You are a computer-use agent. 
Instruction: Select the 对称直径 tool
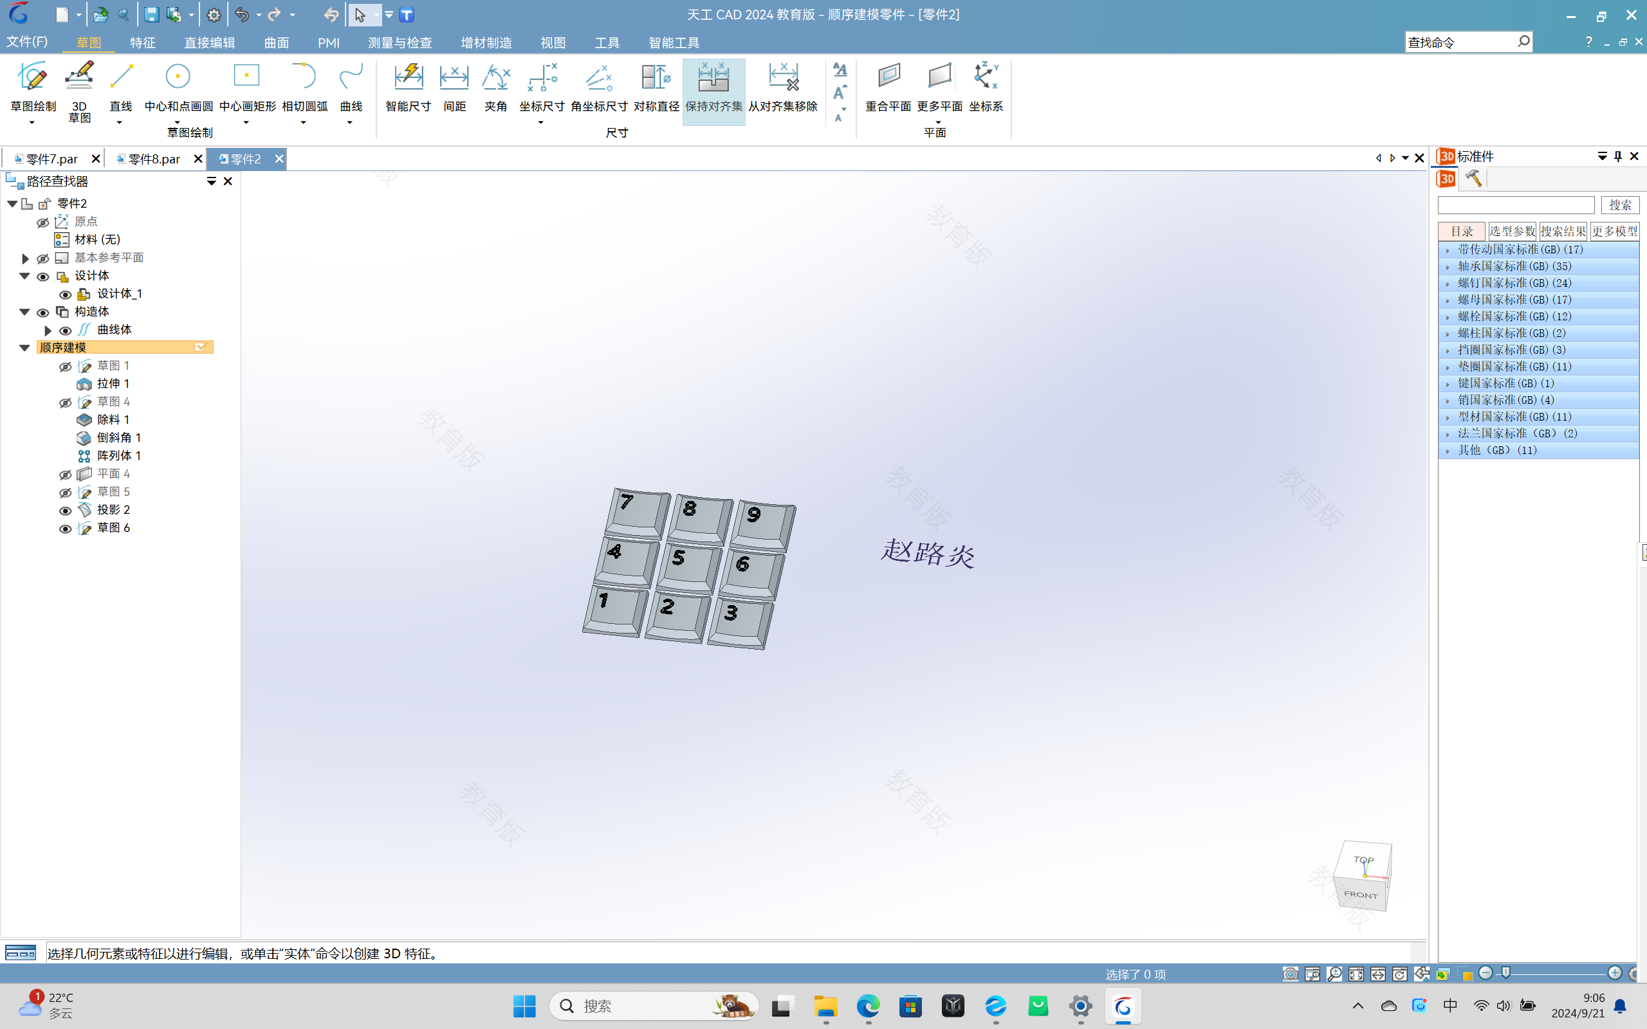click(x=656, y=87)
